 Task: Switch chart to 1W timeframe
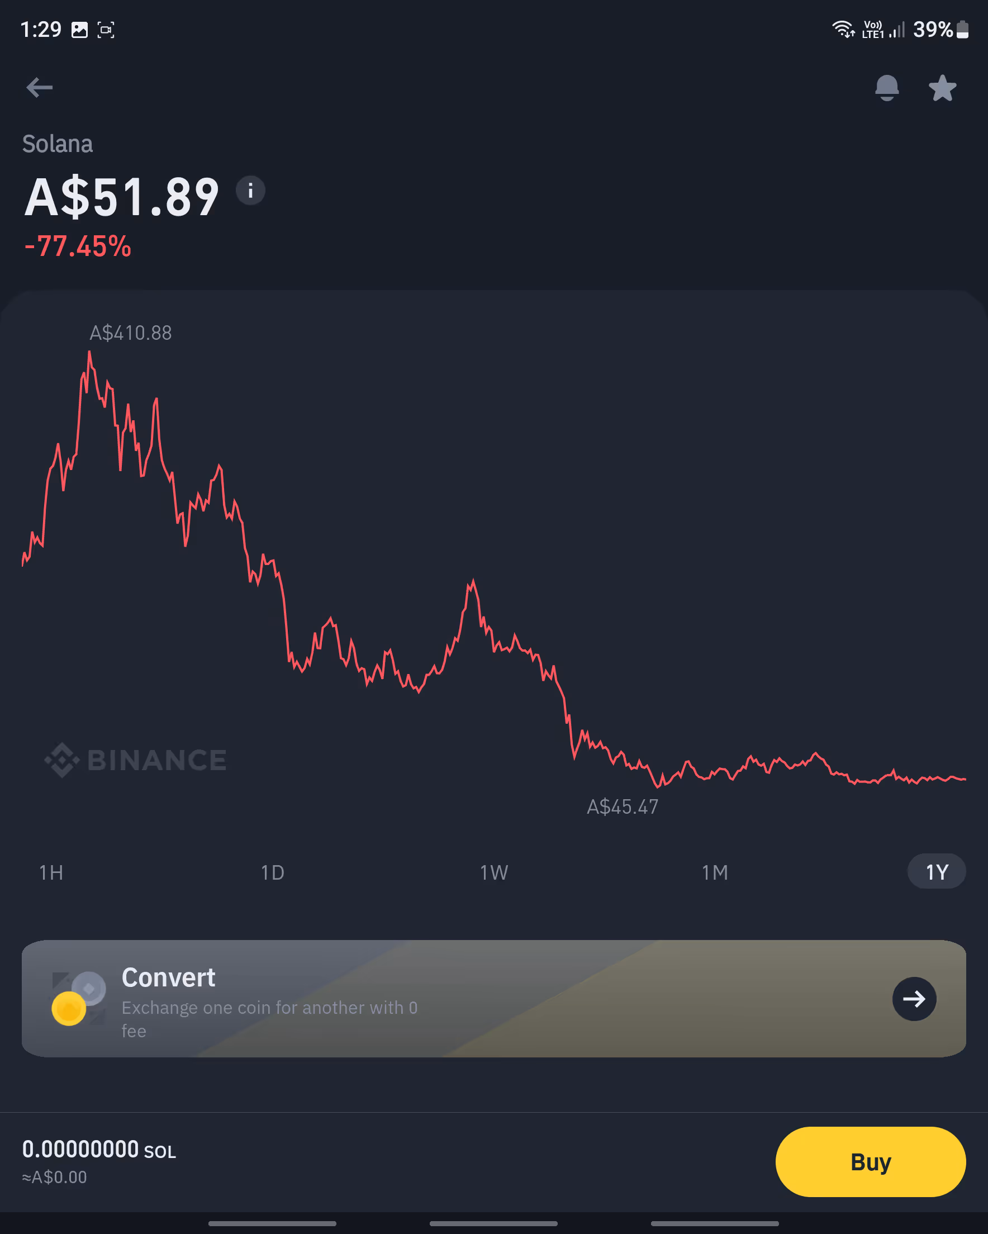(x=494, y=872)
